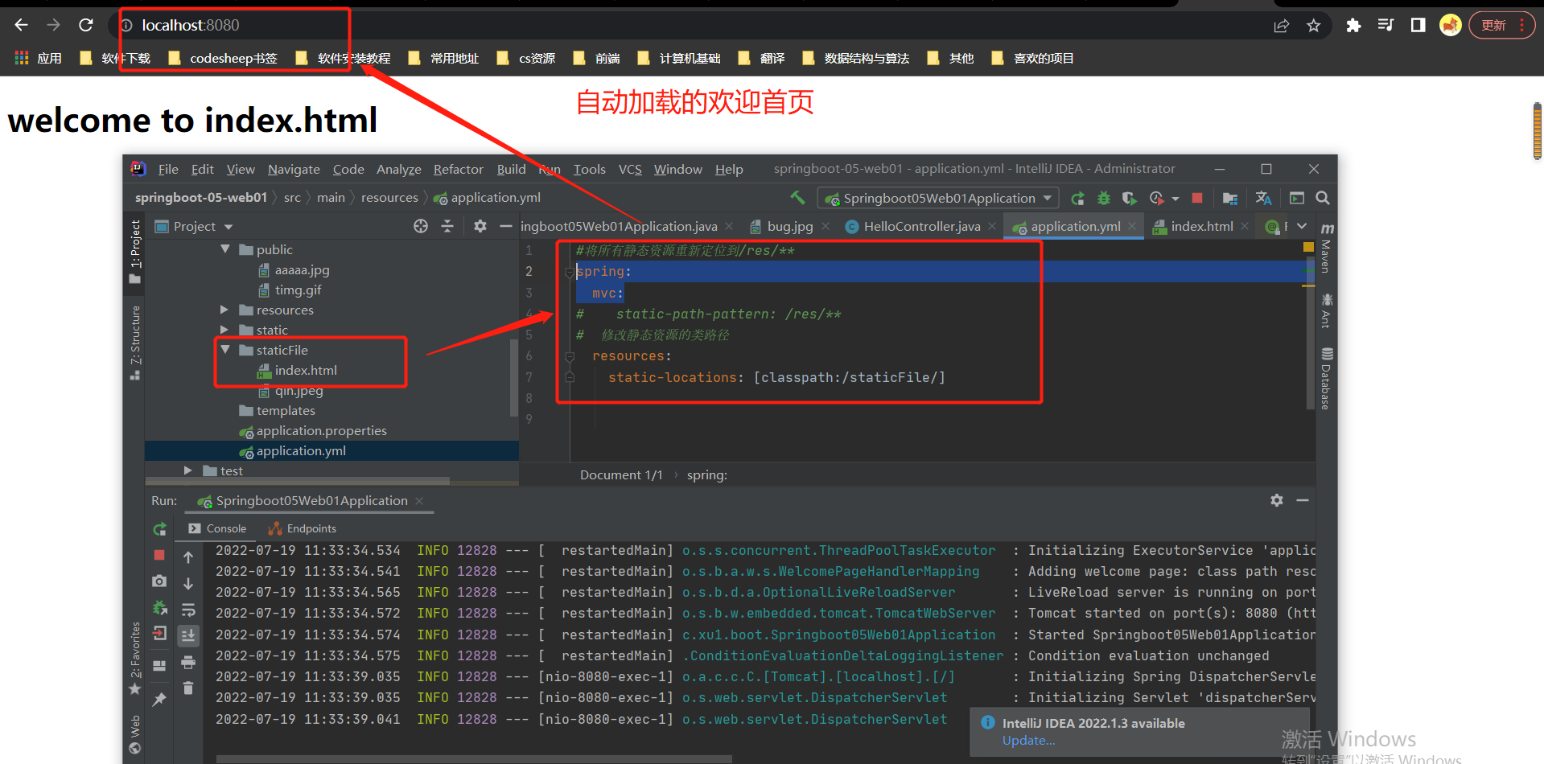
Task: Toggle scroll to end in console
Action: click(188, 635)
